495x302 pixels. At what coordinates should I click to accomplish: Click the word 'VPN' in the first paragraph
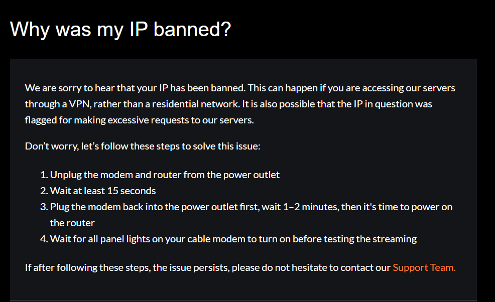tap(80, 104)
